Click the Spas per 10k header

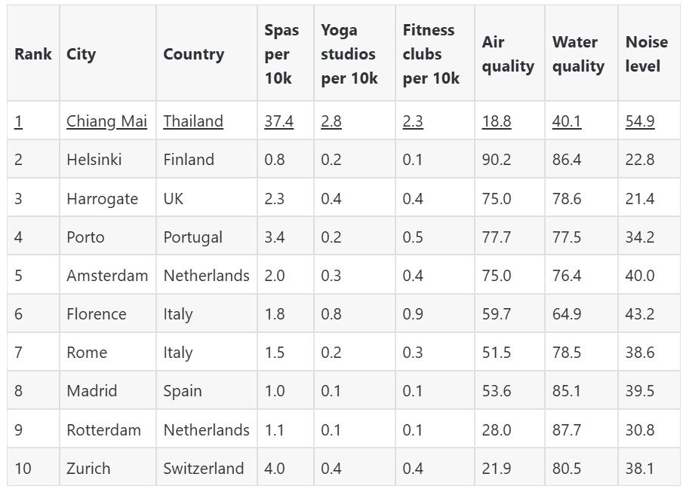pyautogui.click(x=282, y=54)
